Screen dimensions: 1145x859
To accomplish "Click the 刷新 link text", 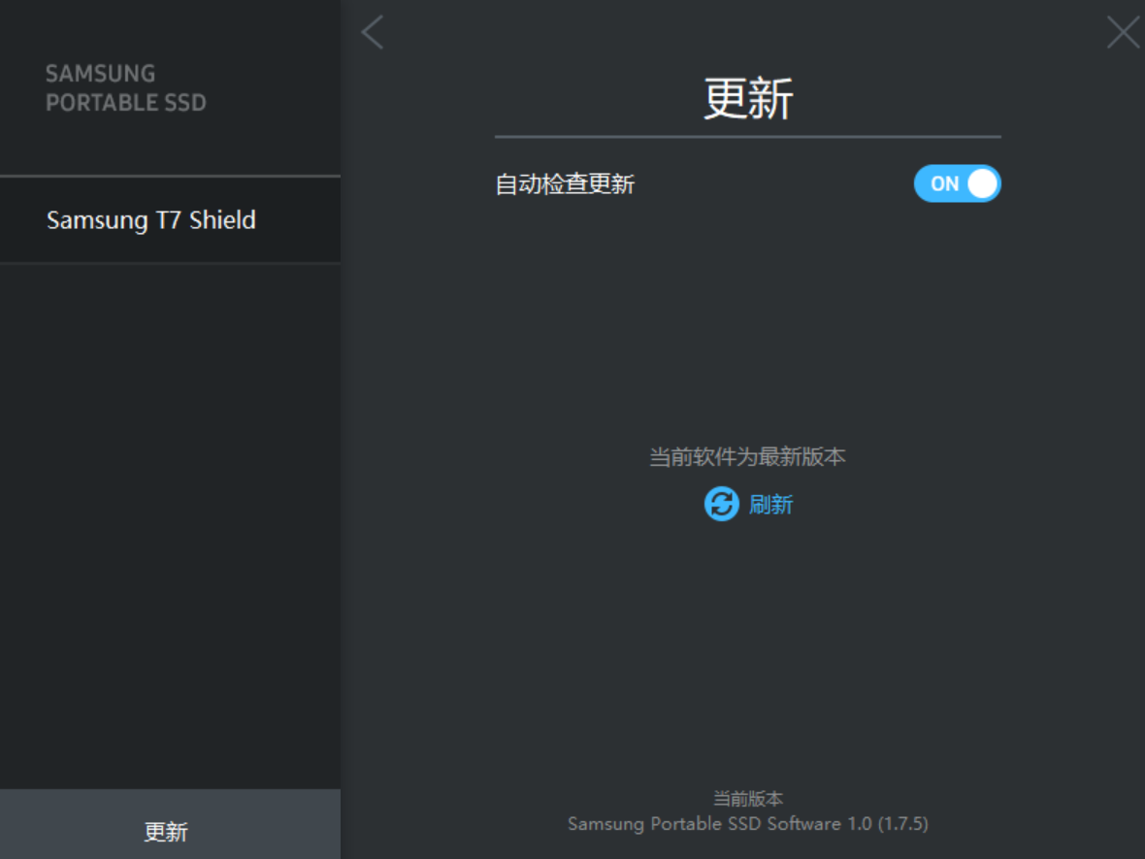I will (770, 505).
